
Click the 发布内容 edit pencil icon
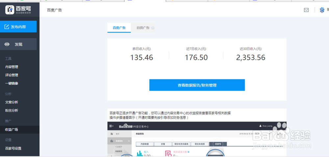[x=7, y=27]
